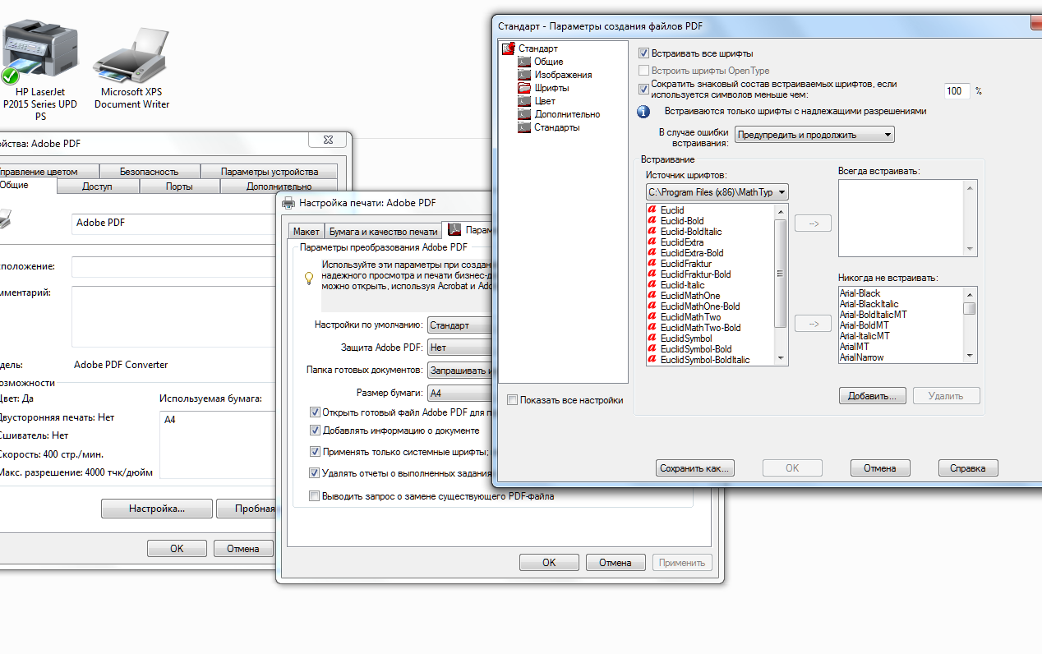Click the Справка button
The width and height of the screenshot is (1042, 654).
click(968, 468)
